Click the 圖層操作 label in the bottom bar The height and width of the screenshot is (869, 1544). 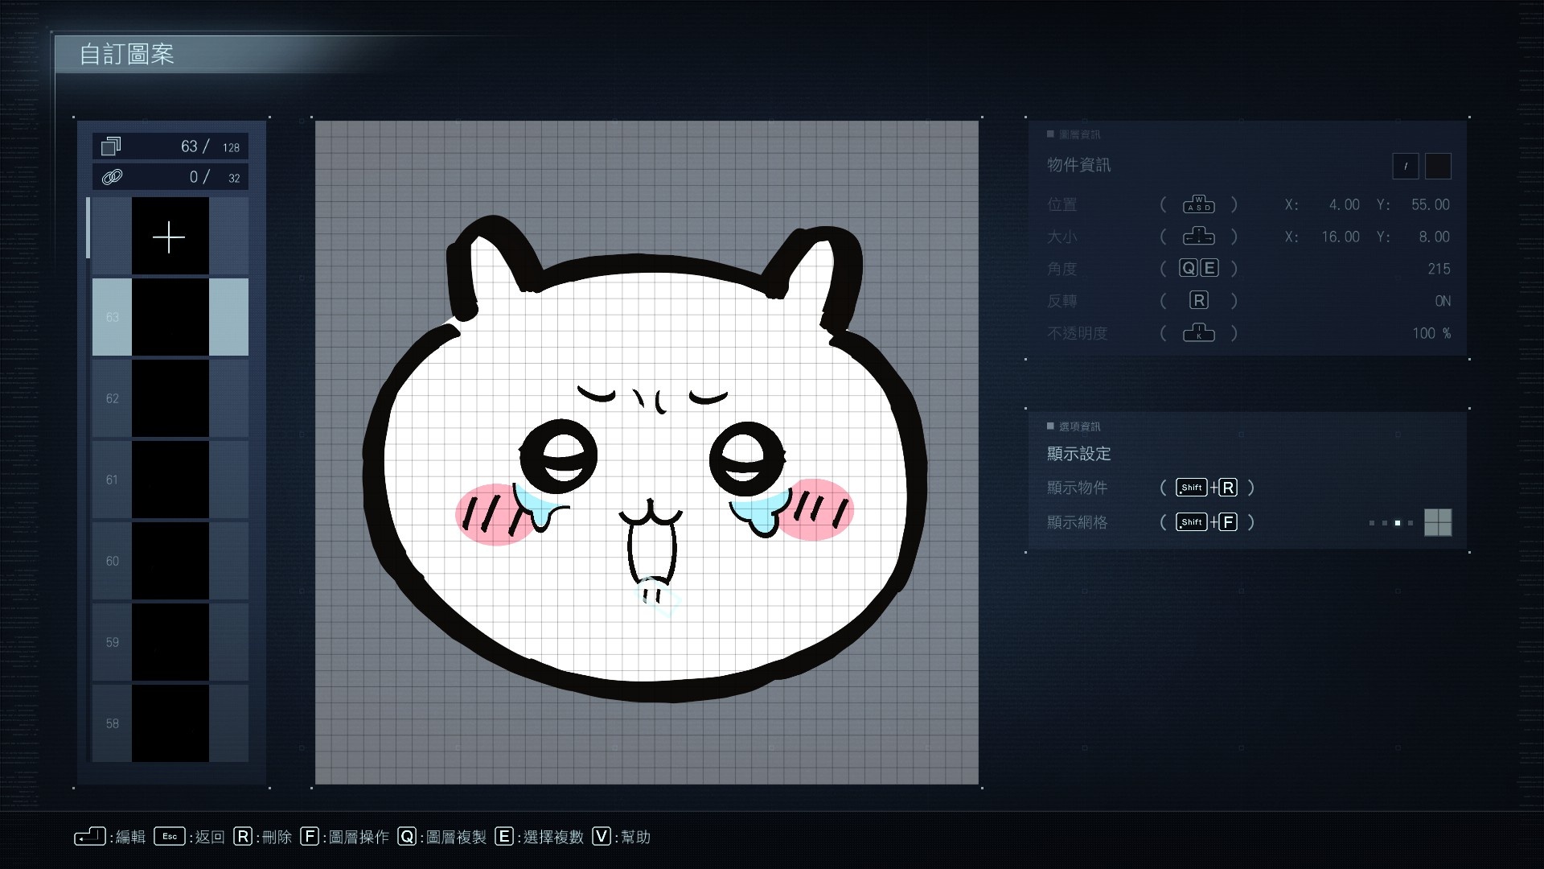[x=359, y=837]
